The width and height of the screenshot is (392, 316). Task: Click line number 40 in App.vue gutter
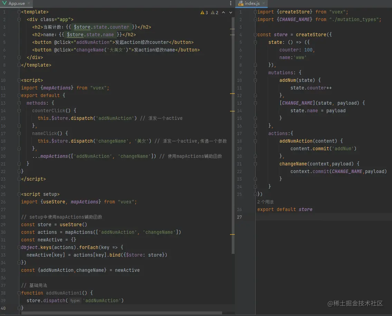[3, 308]
